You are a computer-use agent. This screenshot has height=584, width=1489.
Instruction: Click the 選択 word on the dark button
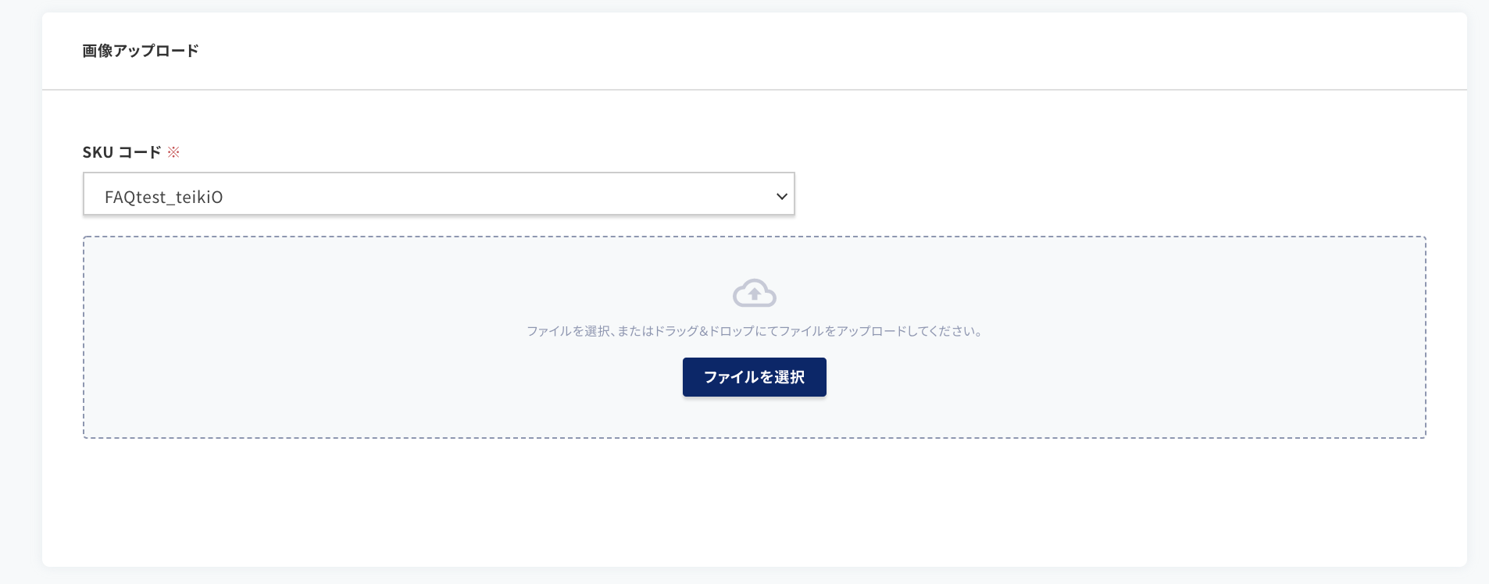pyautogui.click(x=788, y=377)
